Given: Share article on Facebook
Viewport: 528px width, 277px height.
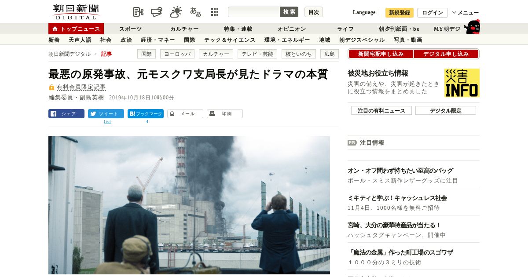Looking at the screenshot, I should coord(66,113).
